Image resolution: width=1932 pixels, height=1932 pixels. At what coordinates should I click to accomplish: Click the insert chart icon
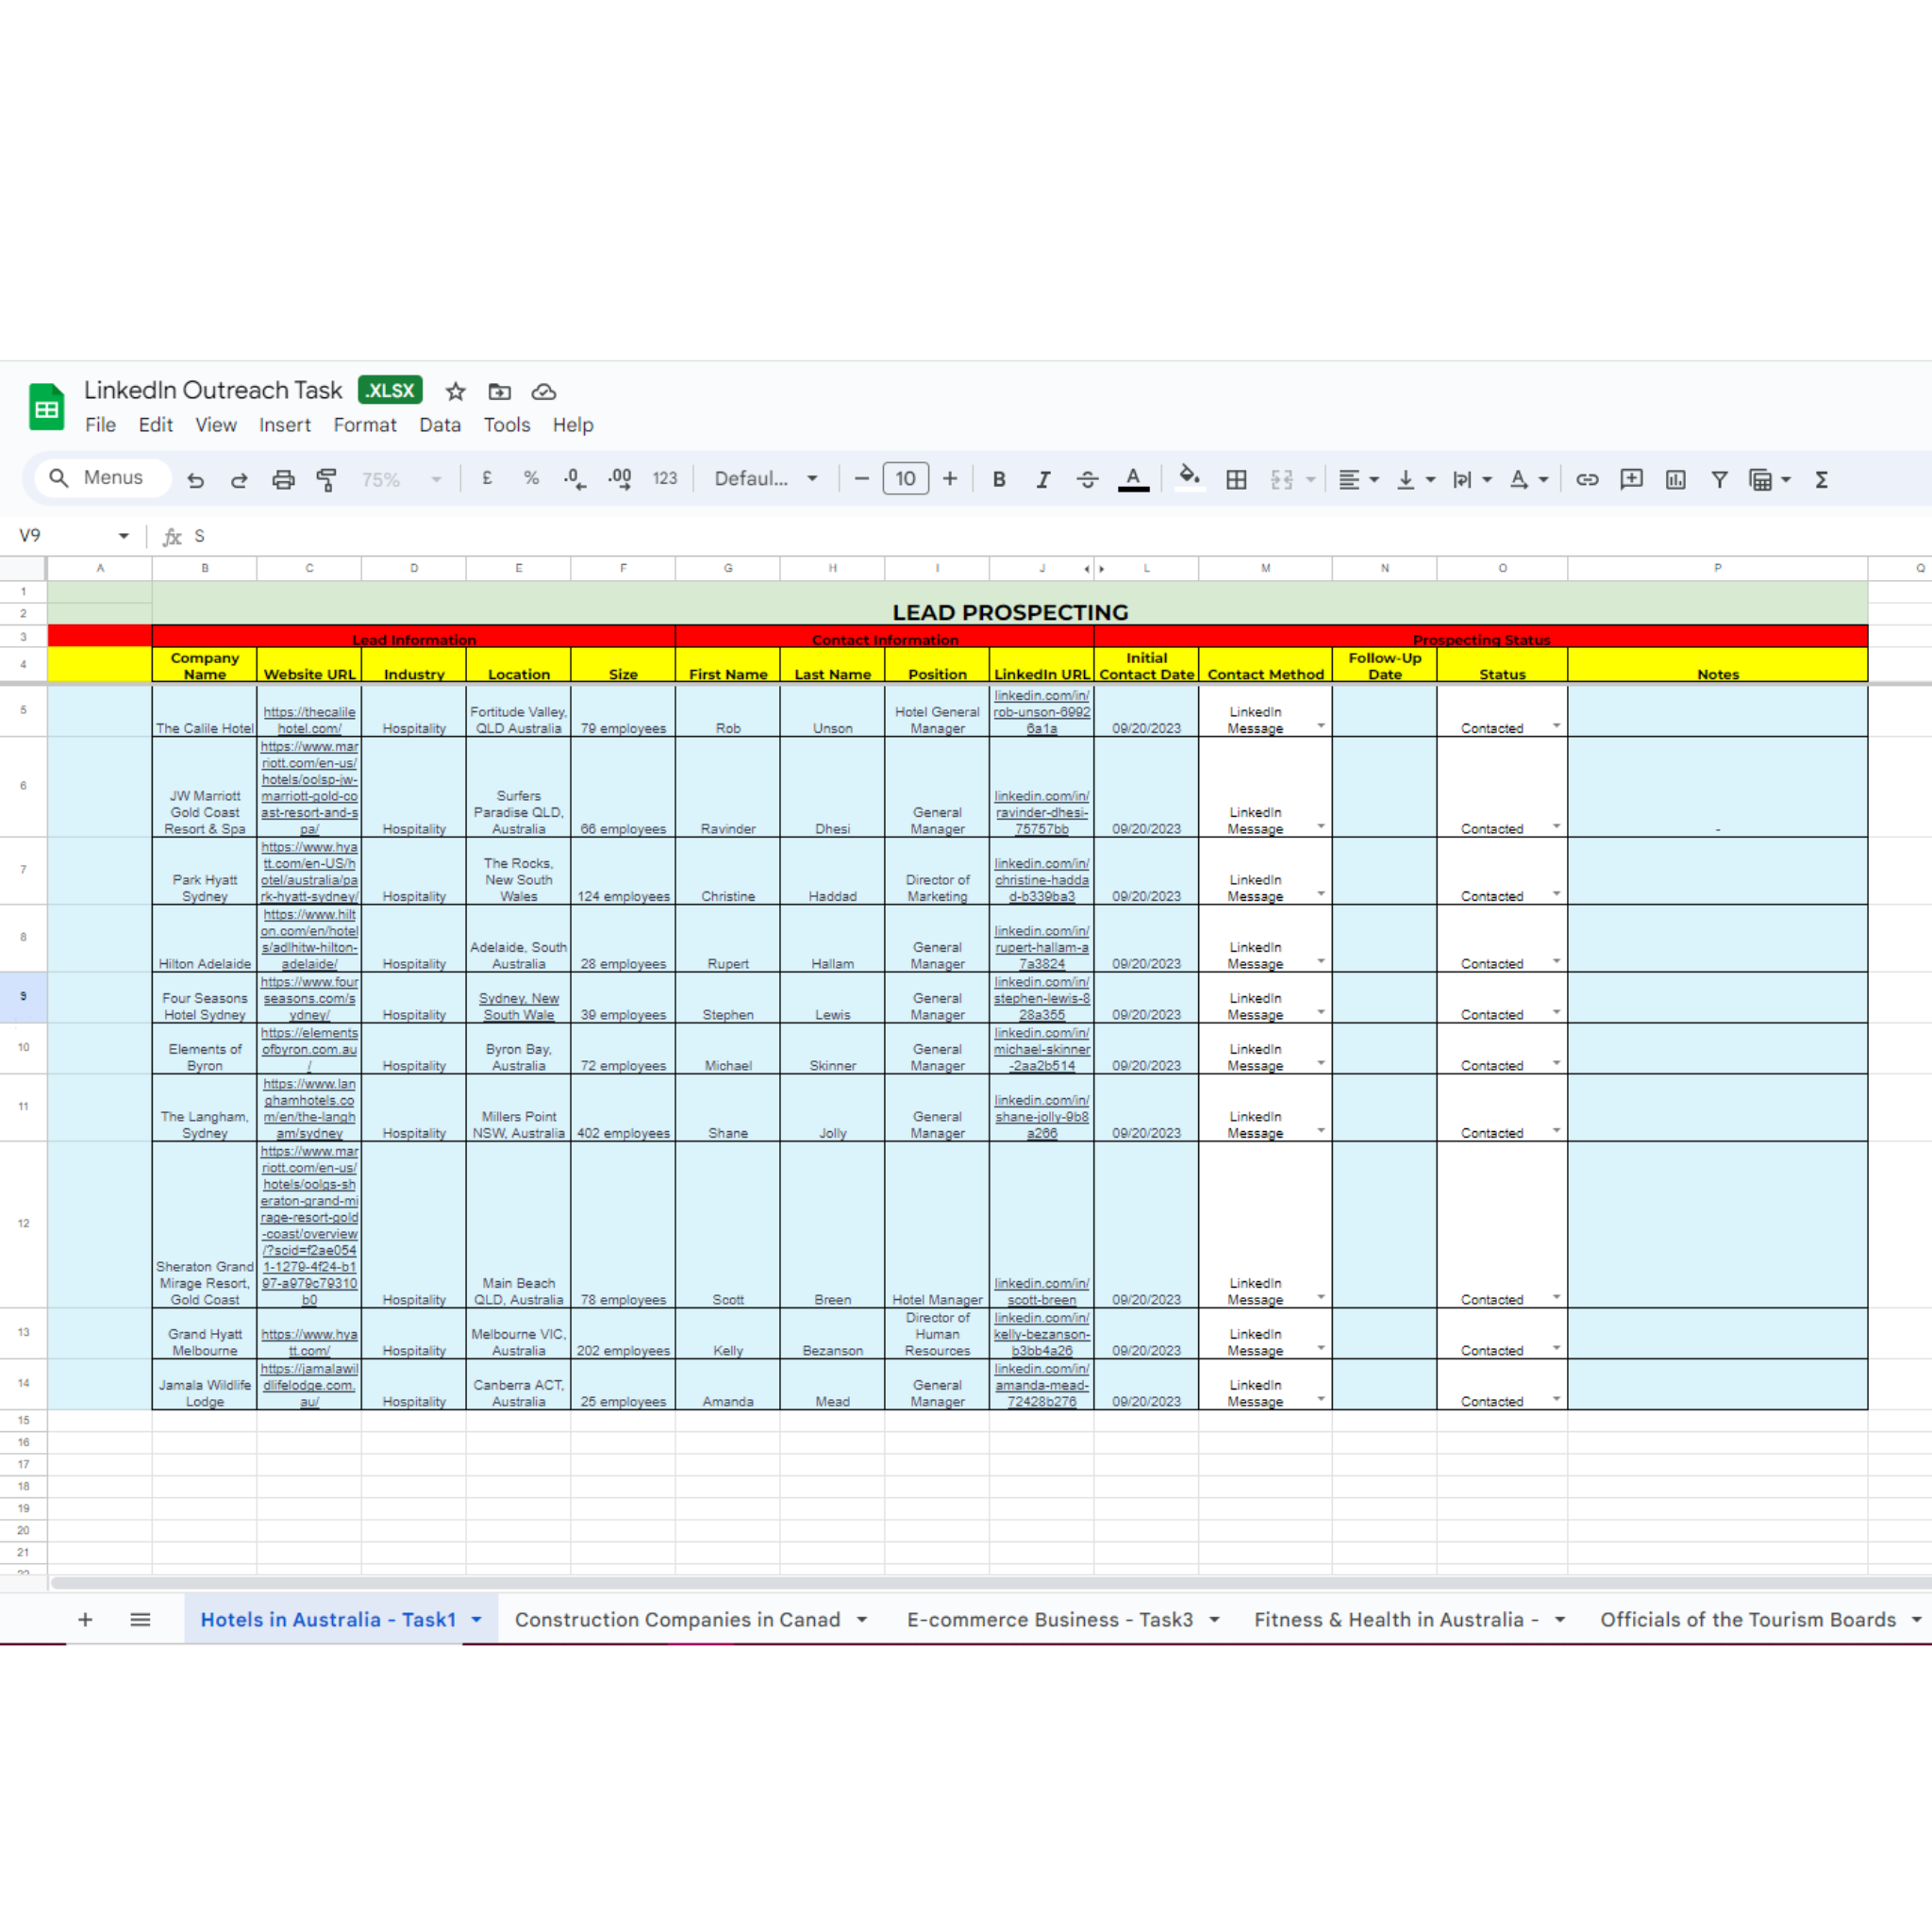pos(1675,480)
